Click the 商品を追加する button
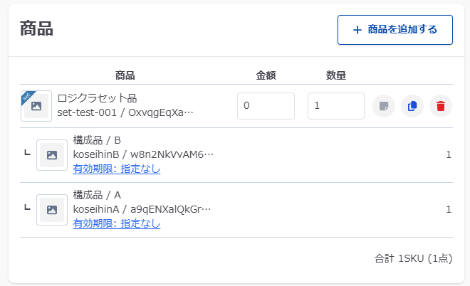 pos(395,30)
